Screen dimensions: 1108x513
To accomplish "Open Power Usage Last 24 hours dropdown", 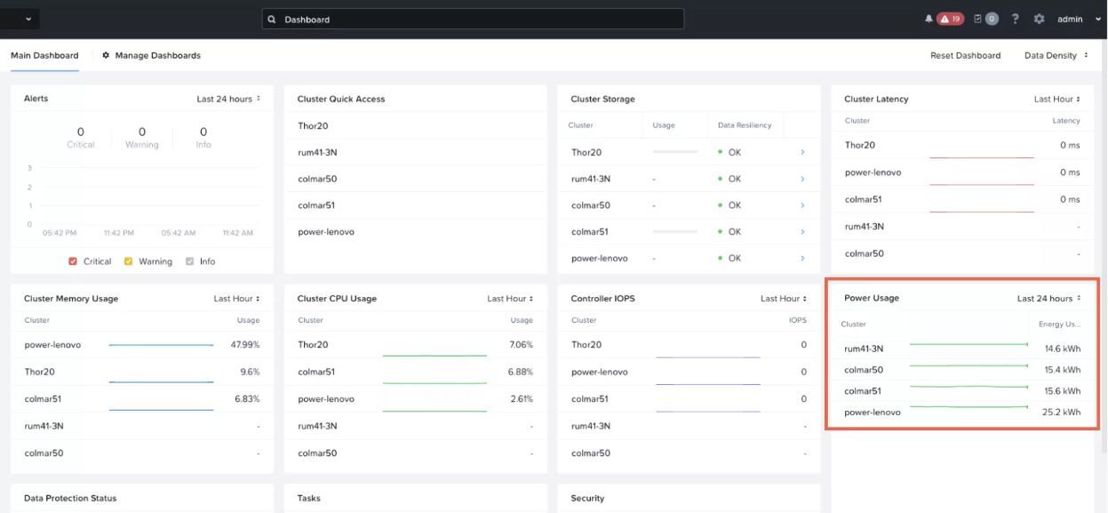I will pos(1048,298).
